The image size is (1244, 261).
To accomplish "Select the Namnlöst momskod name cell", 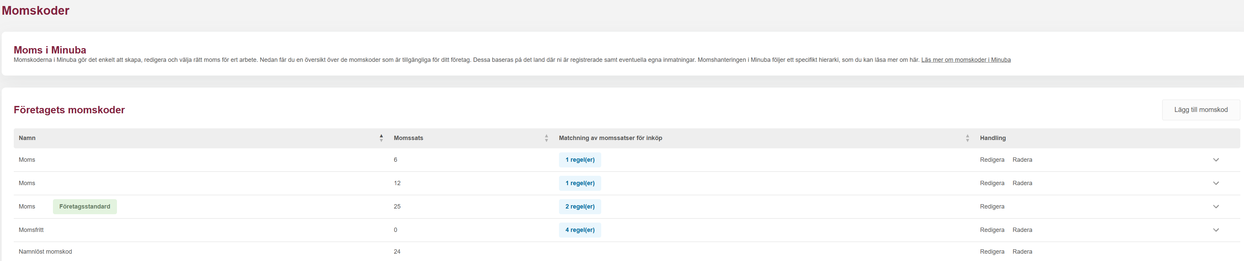I will [x=45, y=251].
